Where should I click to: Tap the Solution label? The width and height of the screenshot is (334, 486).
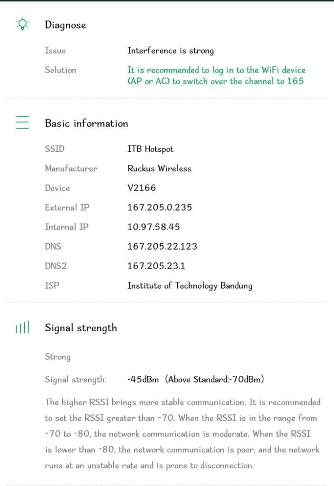(x=61, y=70)
